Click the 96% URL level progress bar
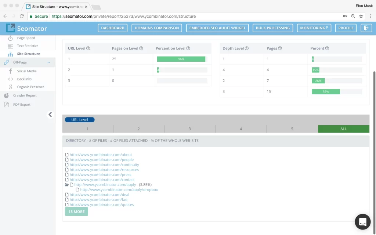 pos(181,59)
